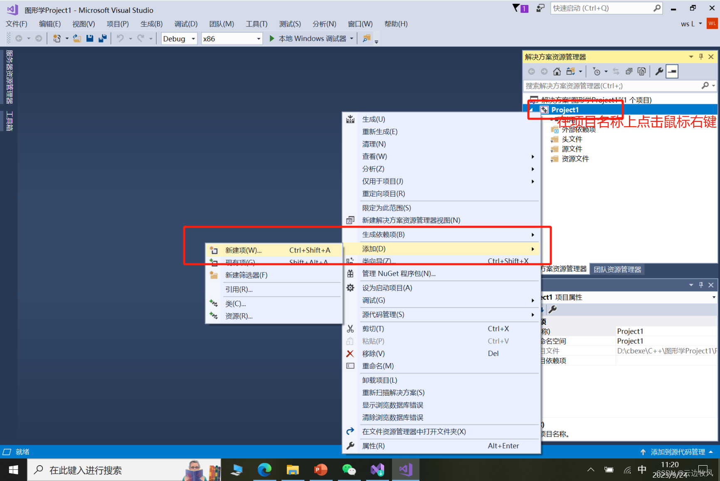Viewport: 720px width, 481px height.
Task: Select the 资源文件 folder in tree
Action: click(575, 159)
